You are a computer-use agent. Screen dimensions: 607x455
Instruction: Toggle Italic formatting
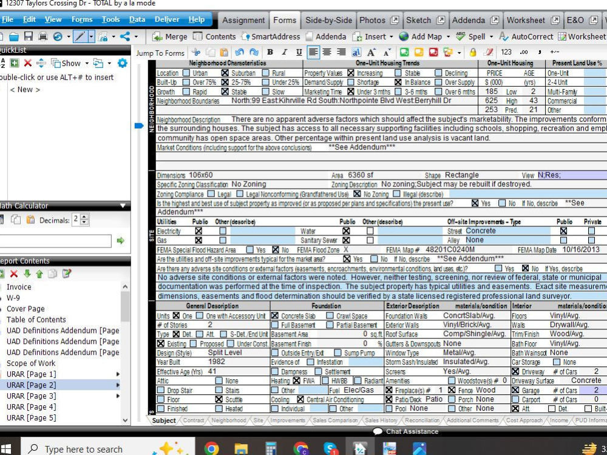pos(285,52)
